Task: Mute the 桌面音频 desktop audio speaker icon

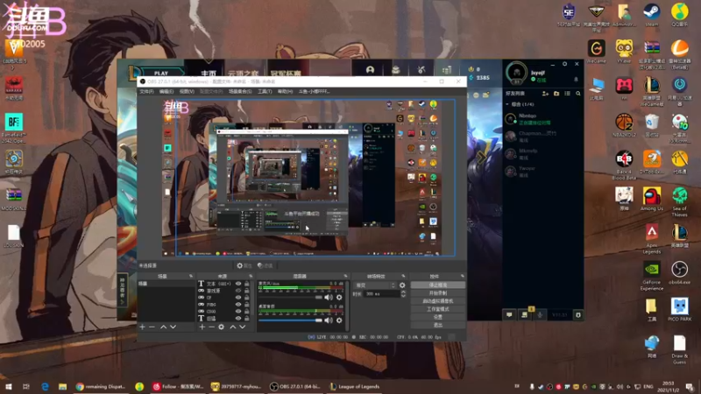Action: 329,320
